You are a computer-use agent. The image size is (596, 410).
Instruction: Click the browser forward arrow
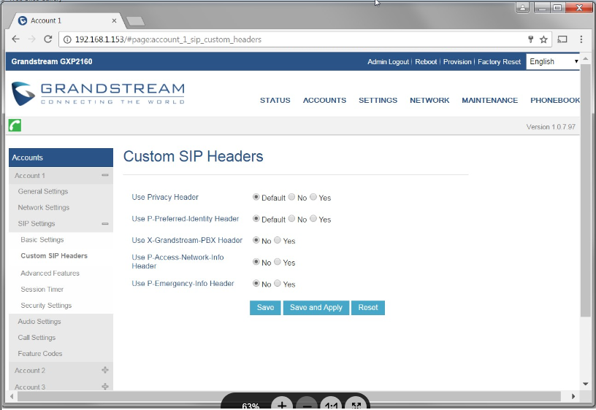(32, 39)
